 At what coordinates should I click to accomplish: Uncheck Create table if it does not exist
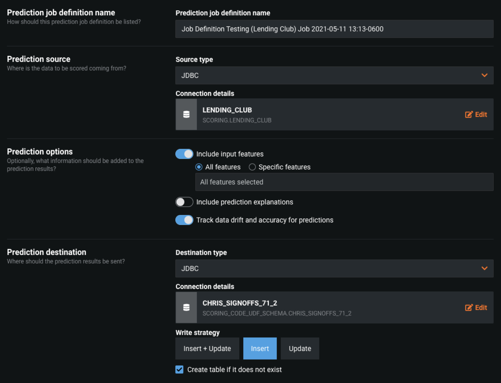point(179,370)
